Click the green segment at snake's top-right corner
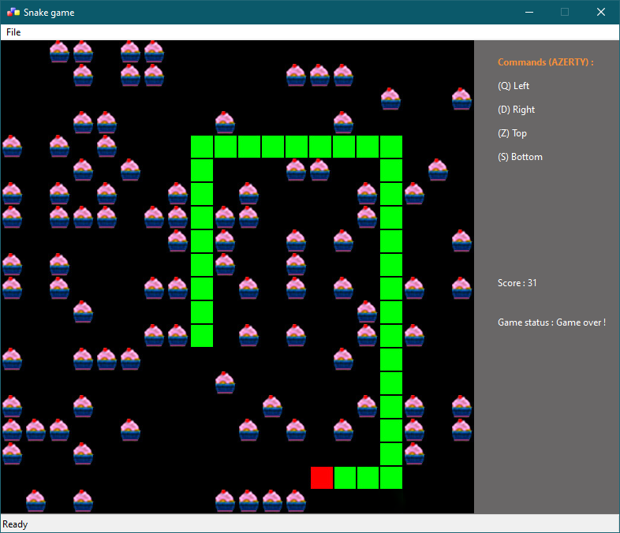 point(391,147)
